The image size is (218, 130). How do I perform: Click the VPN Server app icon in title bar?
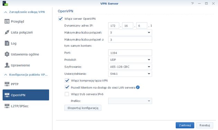pos(5,3)
